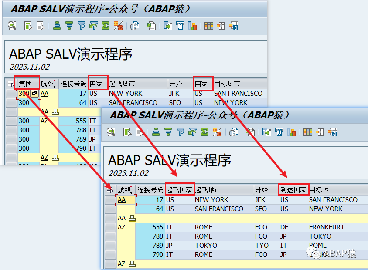Select row selector for connection 17, front window
Screen dimensions: 368x270
point(110,200)
